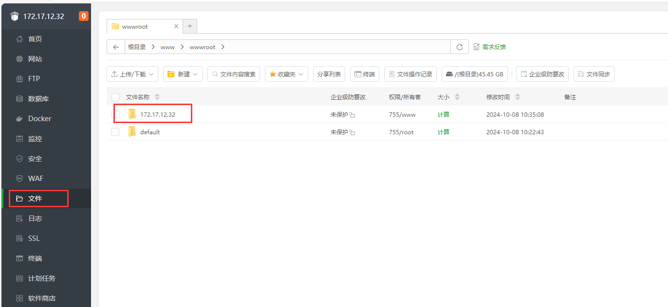The height and width of the screenshot is (307, 668).
Task: Click 755/root permission cell
Action: pos(401,132)
